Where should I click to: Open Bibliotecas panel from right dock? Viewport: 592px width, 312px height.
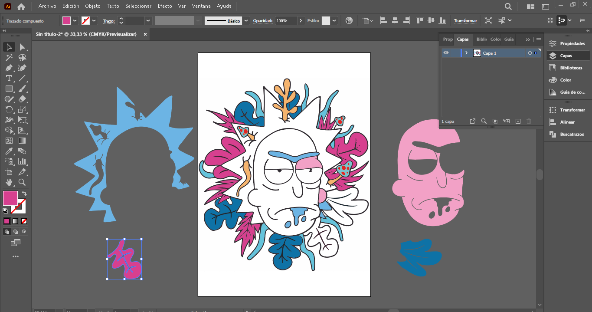[567, 68]
